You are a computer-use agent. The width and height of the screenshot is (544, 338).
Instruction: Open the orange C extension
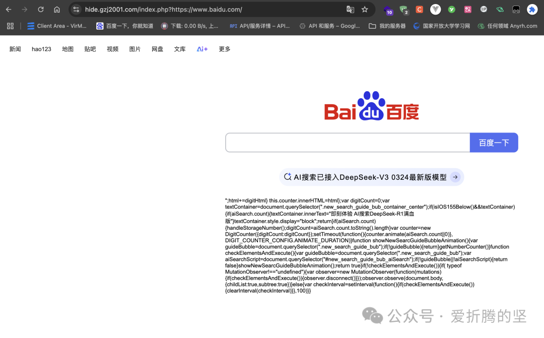click(x=419, y=10)
